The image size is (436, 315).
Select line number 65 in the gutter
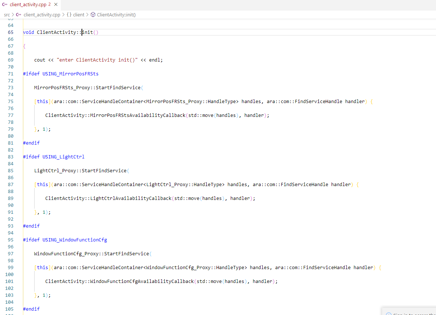click(11, 32)
